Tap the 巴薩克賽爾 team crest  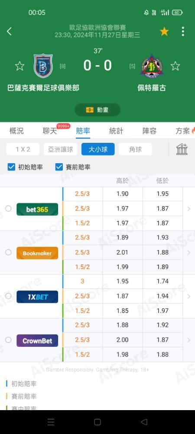pos(43,66)
